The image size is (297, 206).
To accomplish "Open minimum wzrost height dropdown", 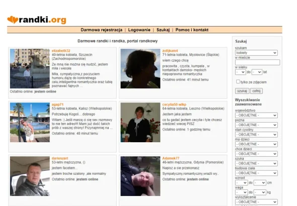I will [x=241, y=183].
